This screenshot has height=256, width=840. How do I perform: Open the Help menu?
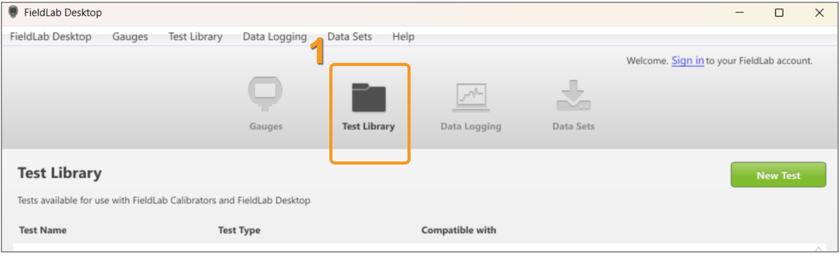coord(403,37)
